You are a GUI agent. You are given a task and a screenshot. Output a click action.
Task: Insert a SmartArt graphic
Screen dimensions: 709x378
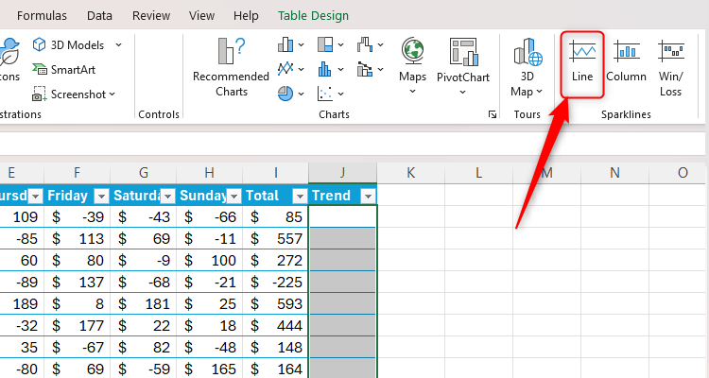click(63, 70)
